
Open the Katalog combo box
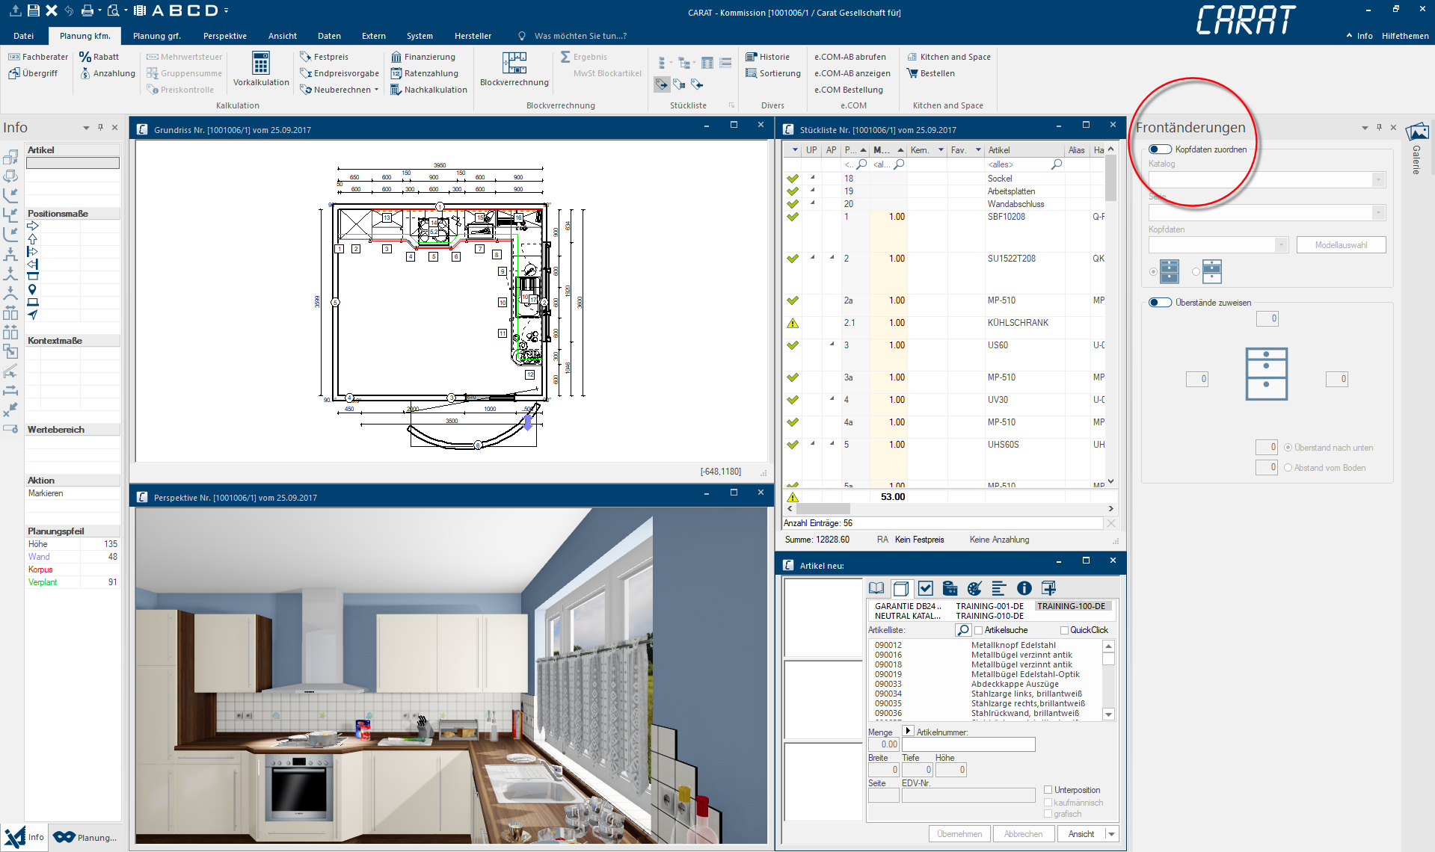coord(1267,180)
